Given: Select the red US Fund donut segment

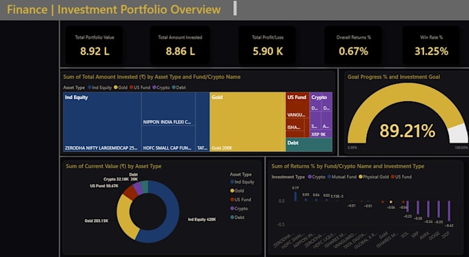Looking at the screenshot, I should coord(130,192).
